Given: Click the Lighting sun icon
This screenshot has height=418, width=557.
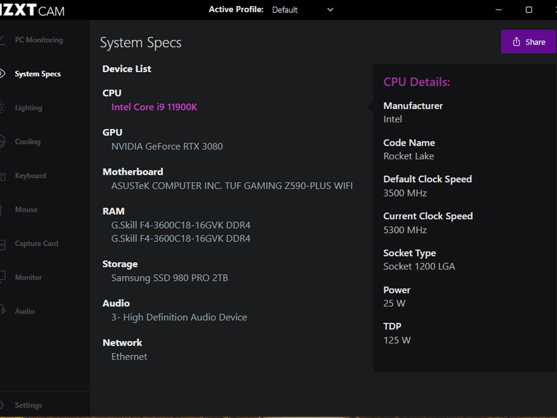Looking at the screenshot, I should 2,107.
